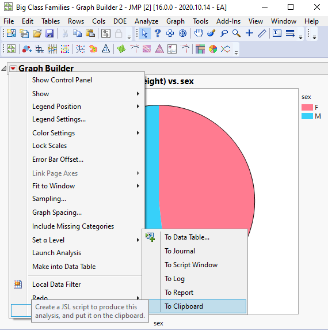Collapse the Graph Builder outline triangle
Viewport: 328px width, 330px height.
click(x=4, y=69)
